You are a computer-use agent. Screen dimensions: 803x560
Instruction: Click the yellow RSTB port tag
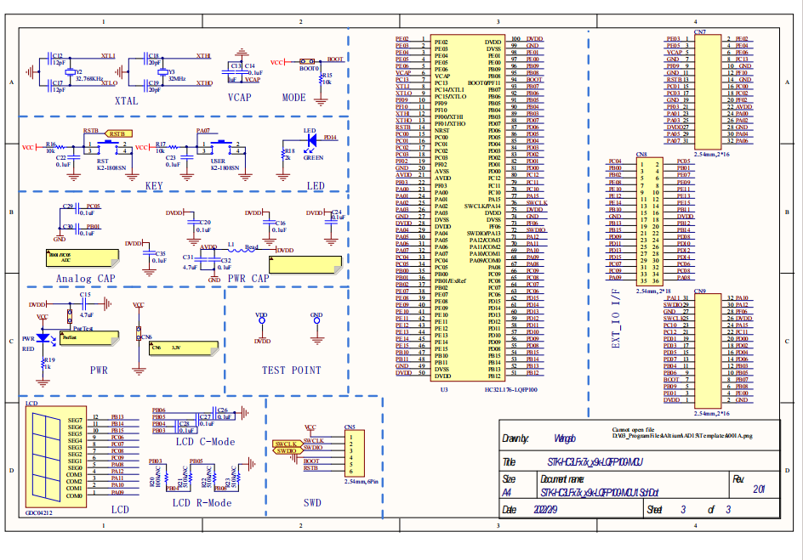pyautogui.click(x=118, y=134)
